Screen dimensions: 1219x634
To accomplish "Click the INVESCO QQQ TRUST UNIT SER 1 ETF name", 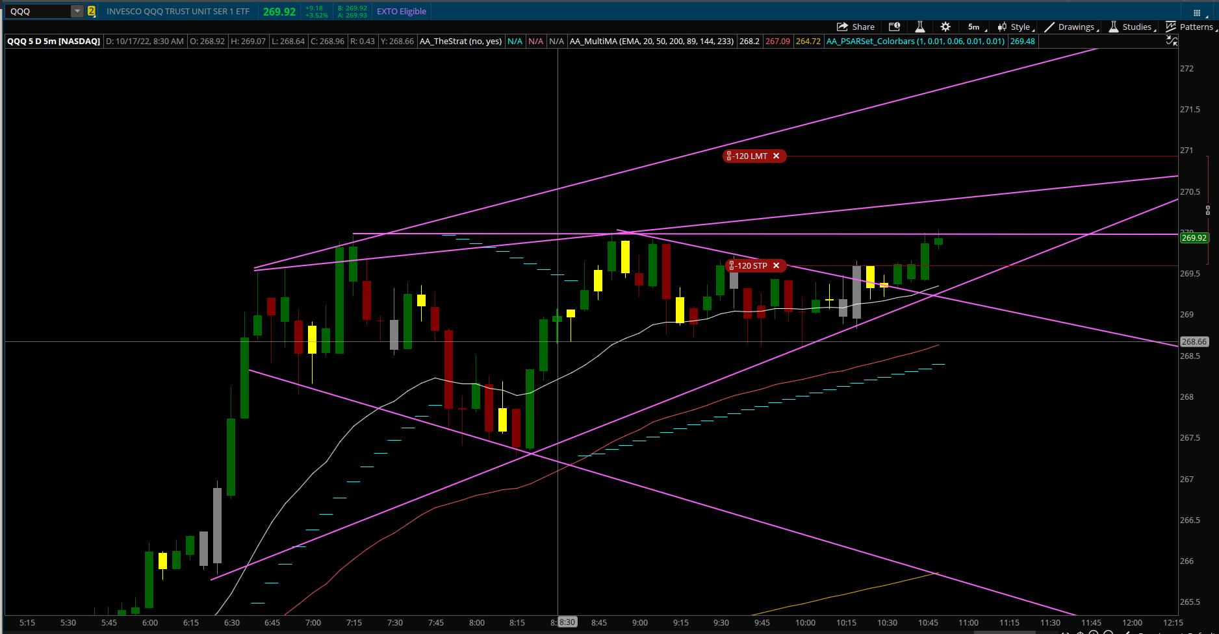I will (x=178, y=11).
